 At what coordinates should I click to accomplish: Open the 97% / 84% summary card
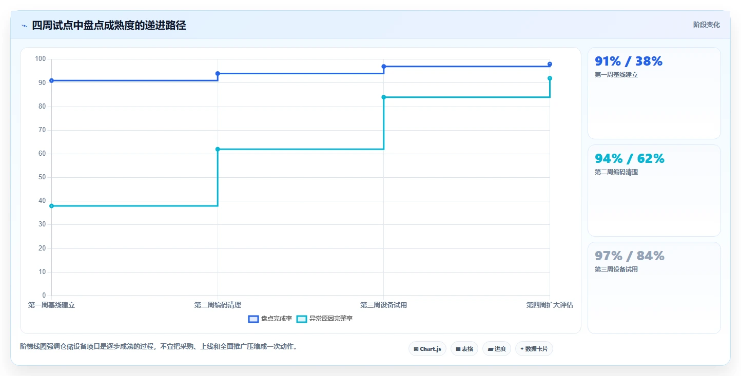pos(654,288)
